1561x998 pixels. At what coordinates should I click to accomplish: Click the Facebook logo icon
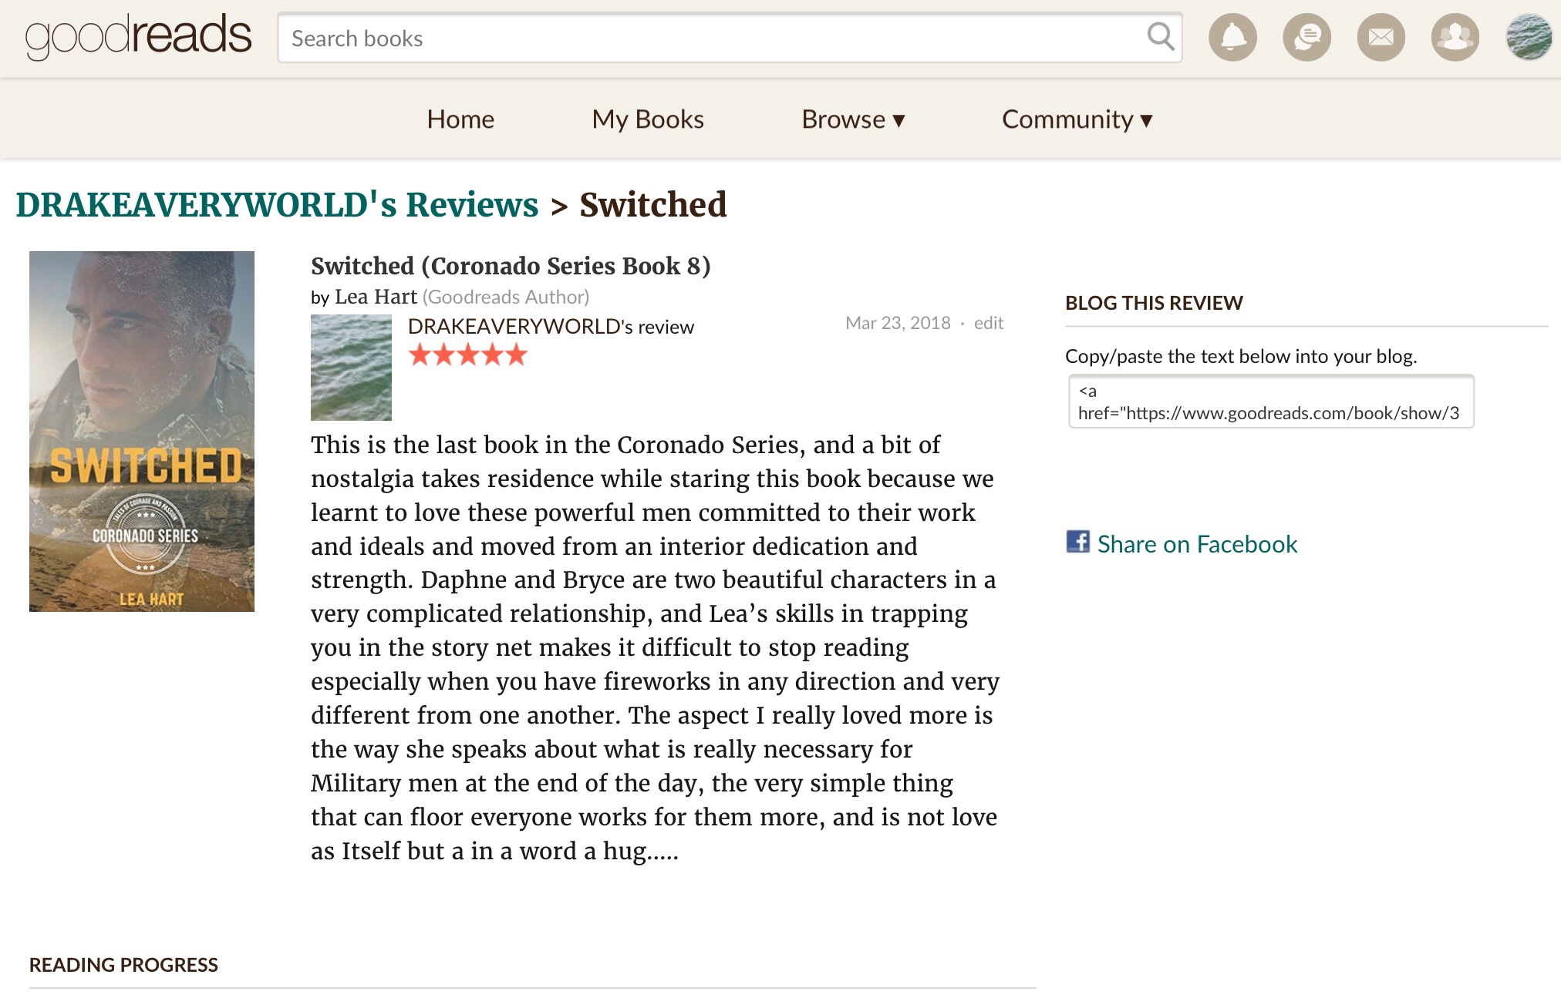pos(1077,543)
